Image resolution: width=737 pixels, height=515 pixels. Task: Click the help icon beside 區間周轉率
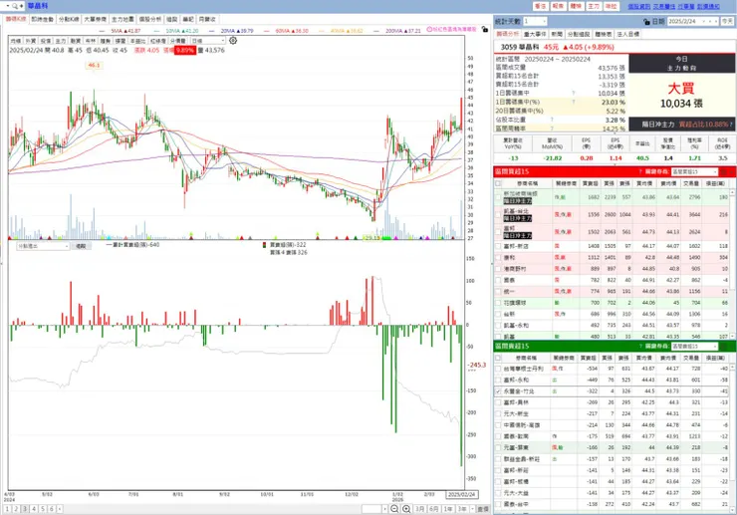(552, 129)
